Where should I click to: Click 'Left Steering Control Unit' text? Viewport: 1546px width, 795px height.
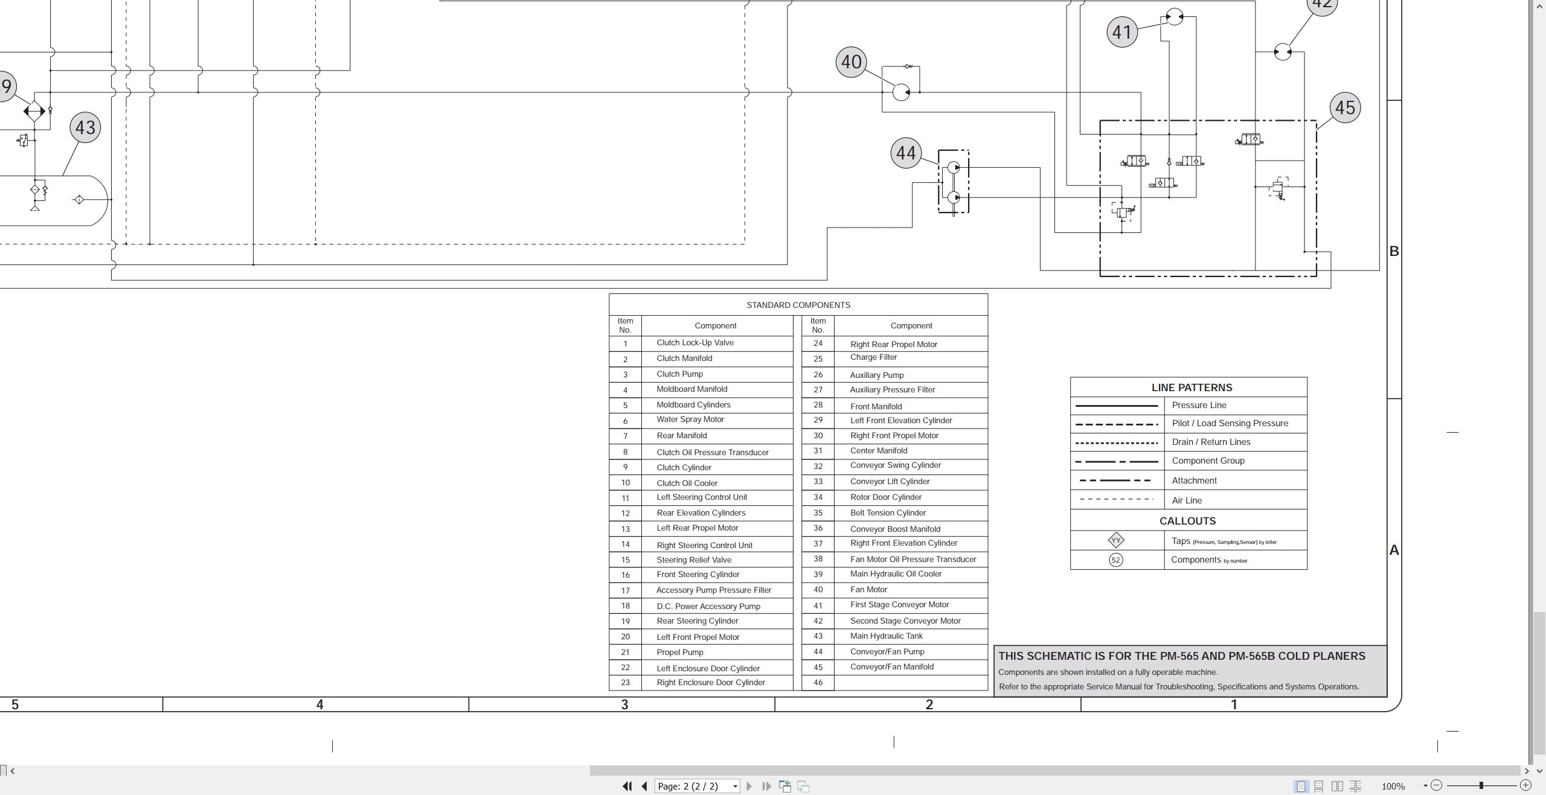tap(702, 497)
